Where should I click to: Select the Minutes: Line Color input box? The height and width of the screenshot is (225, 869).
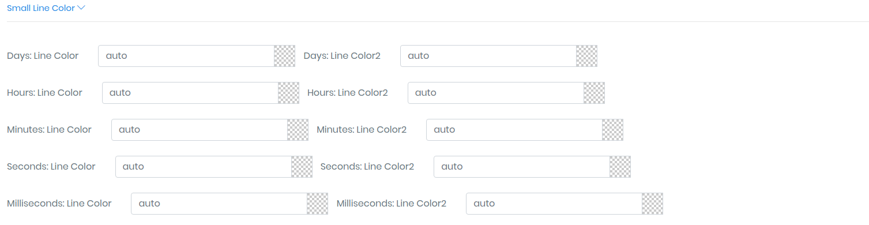pos(200,130)
